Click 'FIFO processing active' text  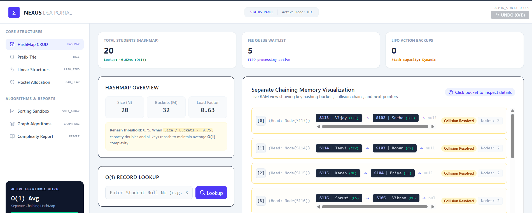click(269, 60)
